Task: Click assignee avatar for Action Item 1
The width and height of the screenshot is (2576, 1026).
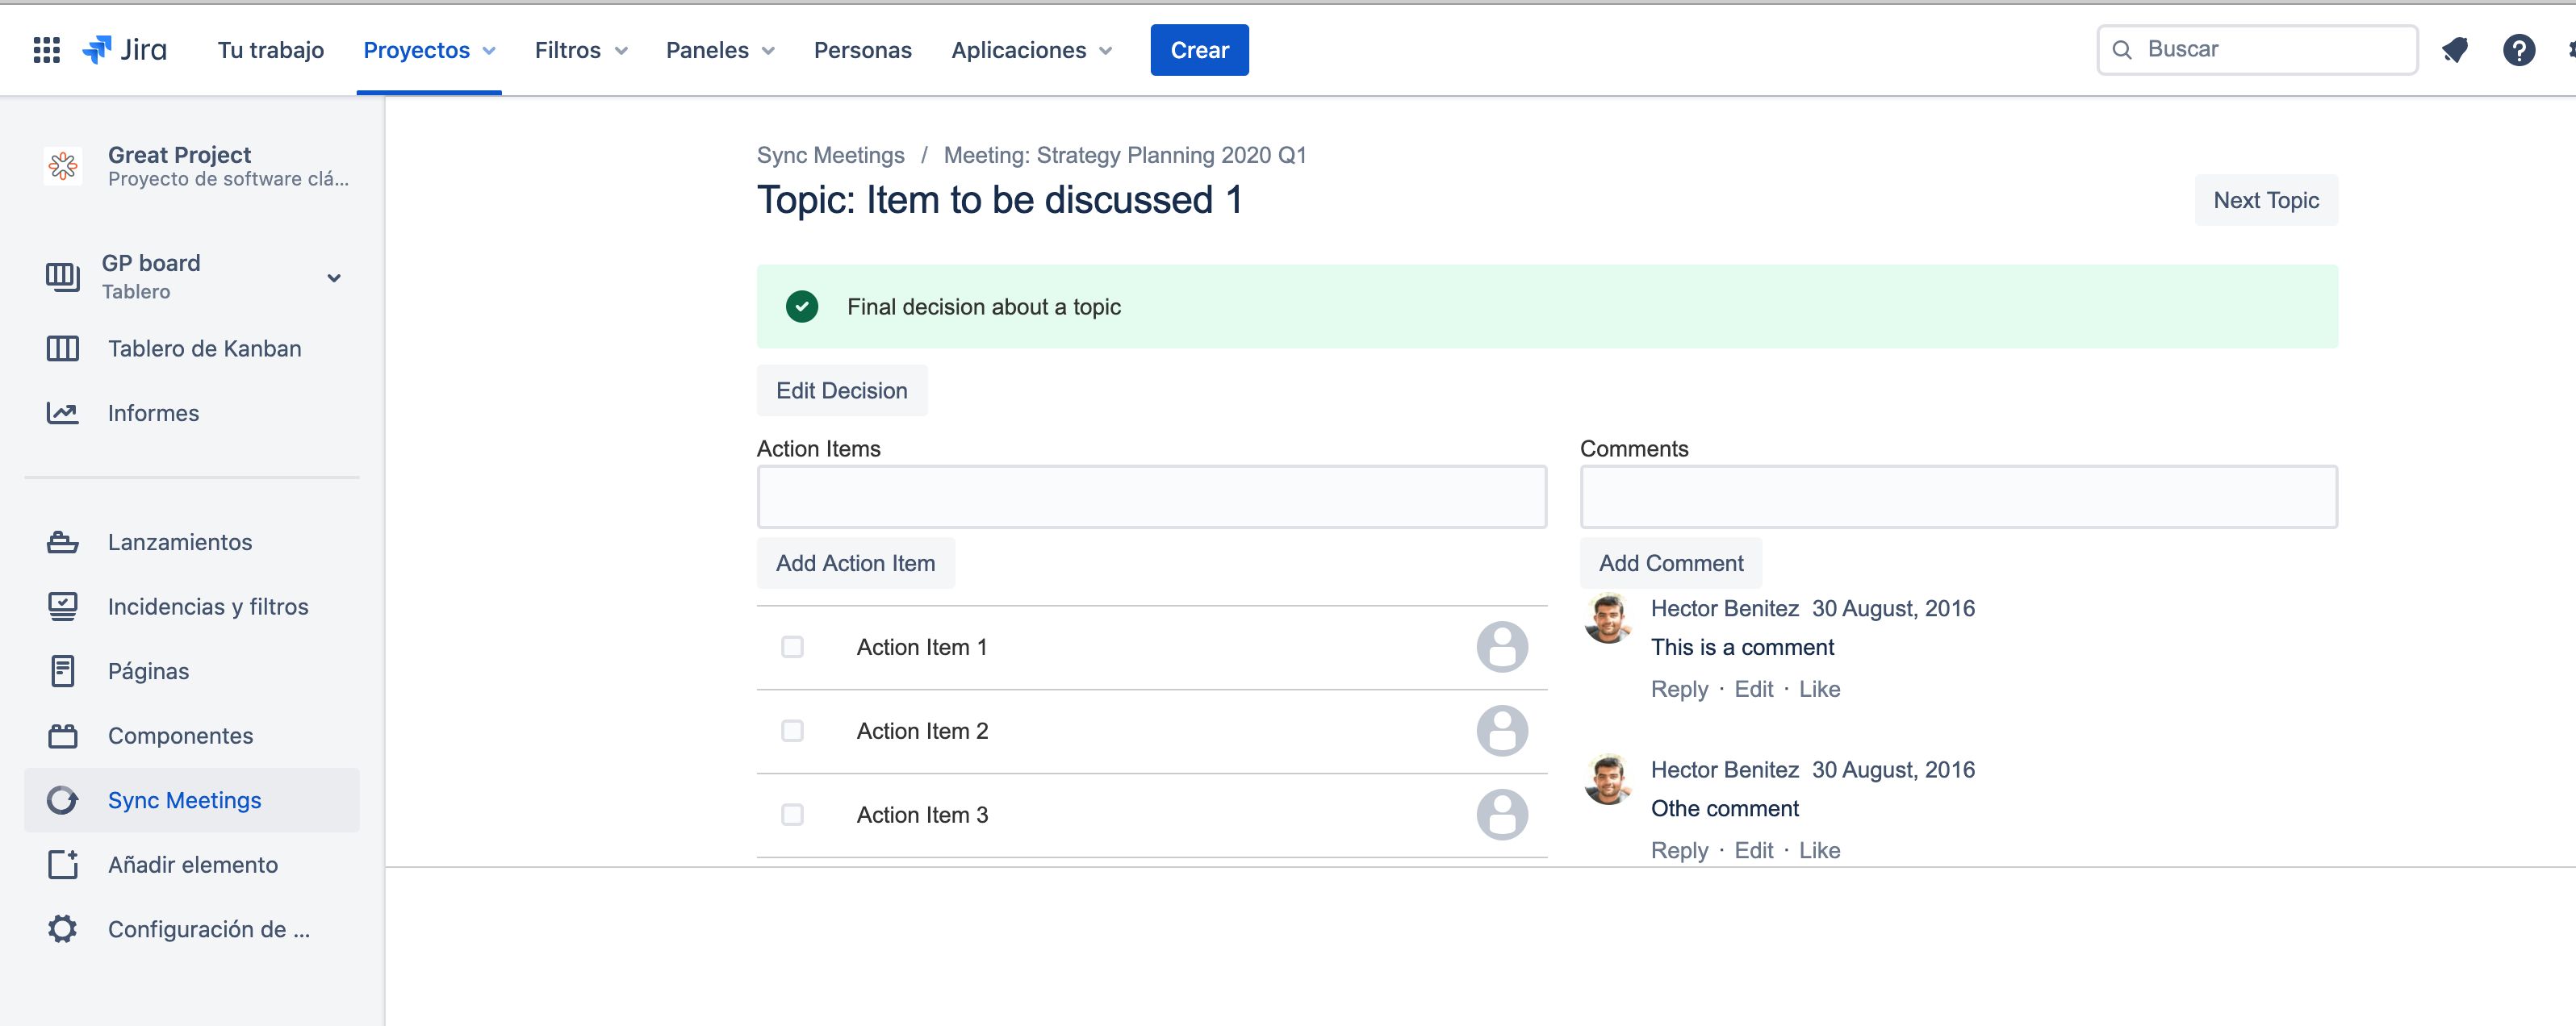Action: (x=1501, y=648)
